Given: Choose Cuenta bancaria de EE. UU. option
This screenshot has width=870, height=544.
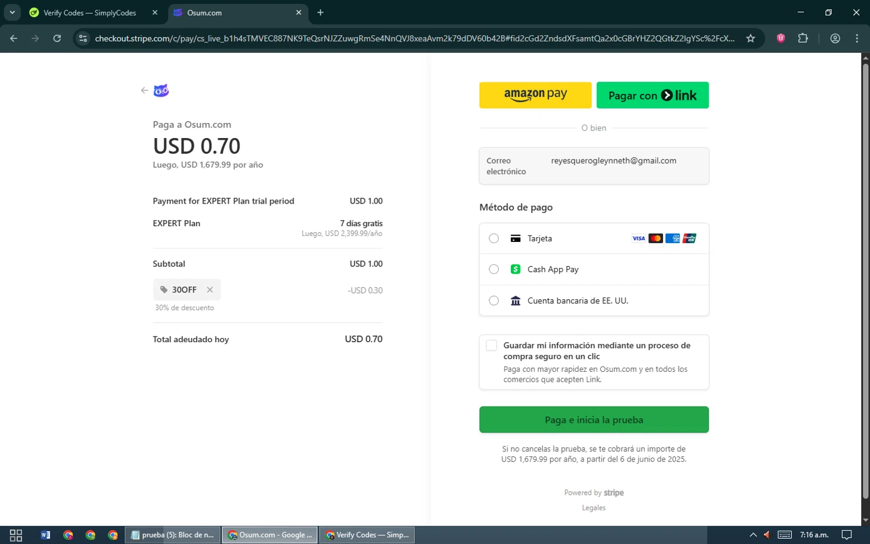Looking at the screenshot, I should click(x=594, y=300).
